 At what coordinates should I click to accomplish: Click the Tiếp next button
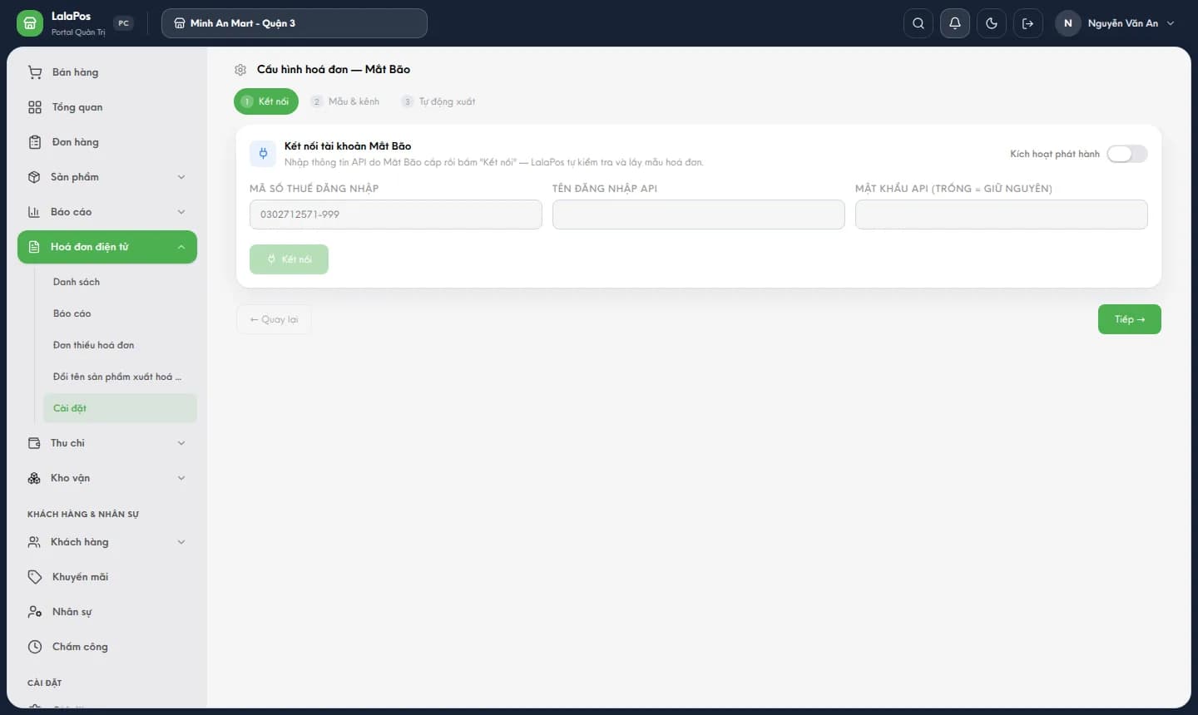[1130, 319]
